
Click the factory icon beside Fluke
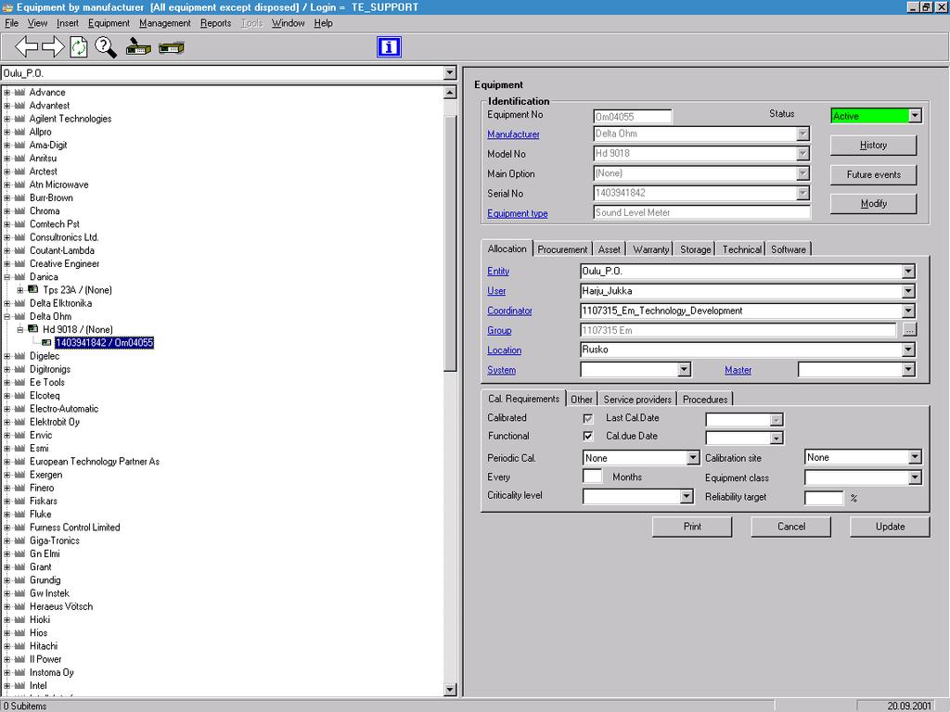(20, 514)
